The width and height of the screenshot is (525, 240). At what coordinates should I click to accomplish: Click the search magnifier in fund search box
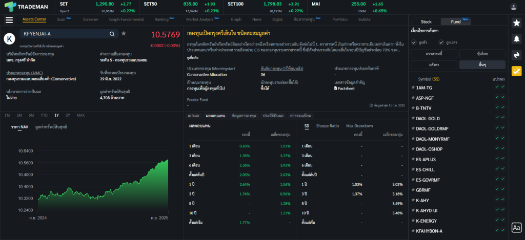click(112, 34)
